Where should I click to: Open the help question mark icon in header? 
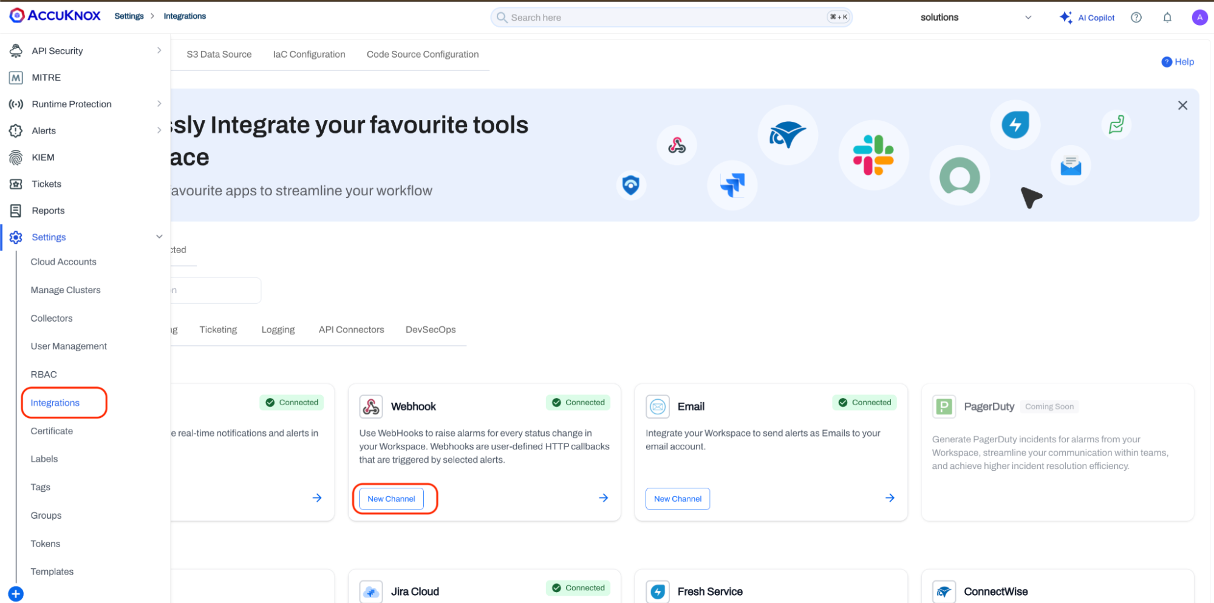coord(1136,18)
